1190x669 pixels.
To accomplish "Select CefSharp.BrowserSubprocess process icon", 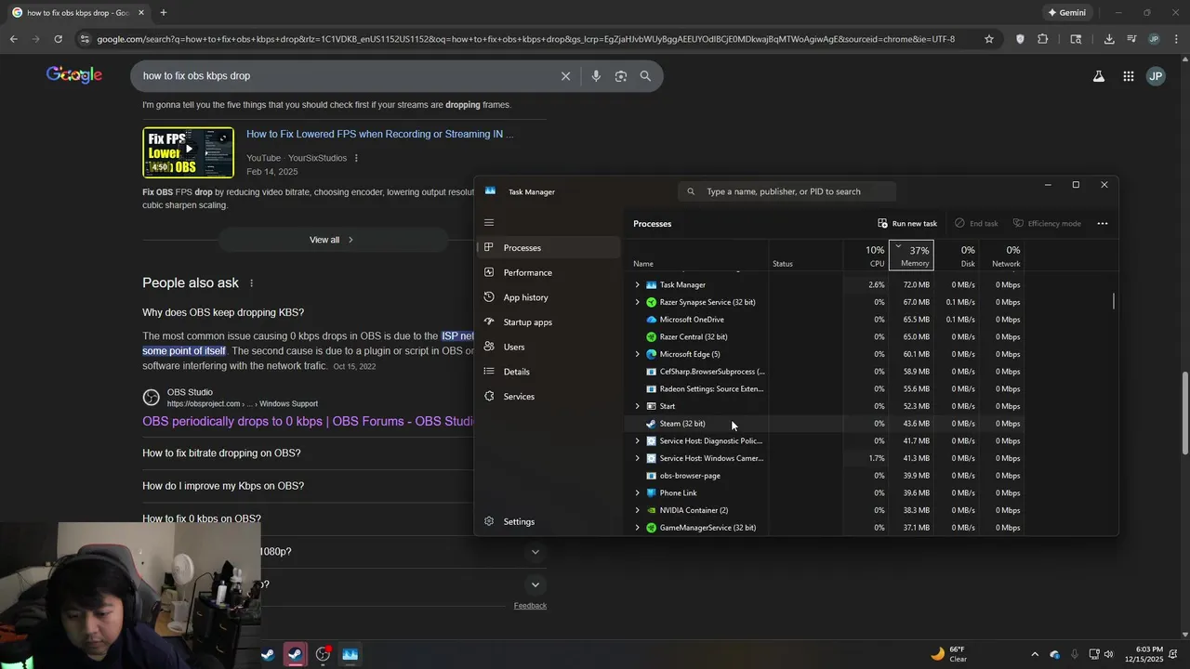I will coord(651,372).
